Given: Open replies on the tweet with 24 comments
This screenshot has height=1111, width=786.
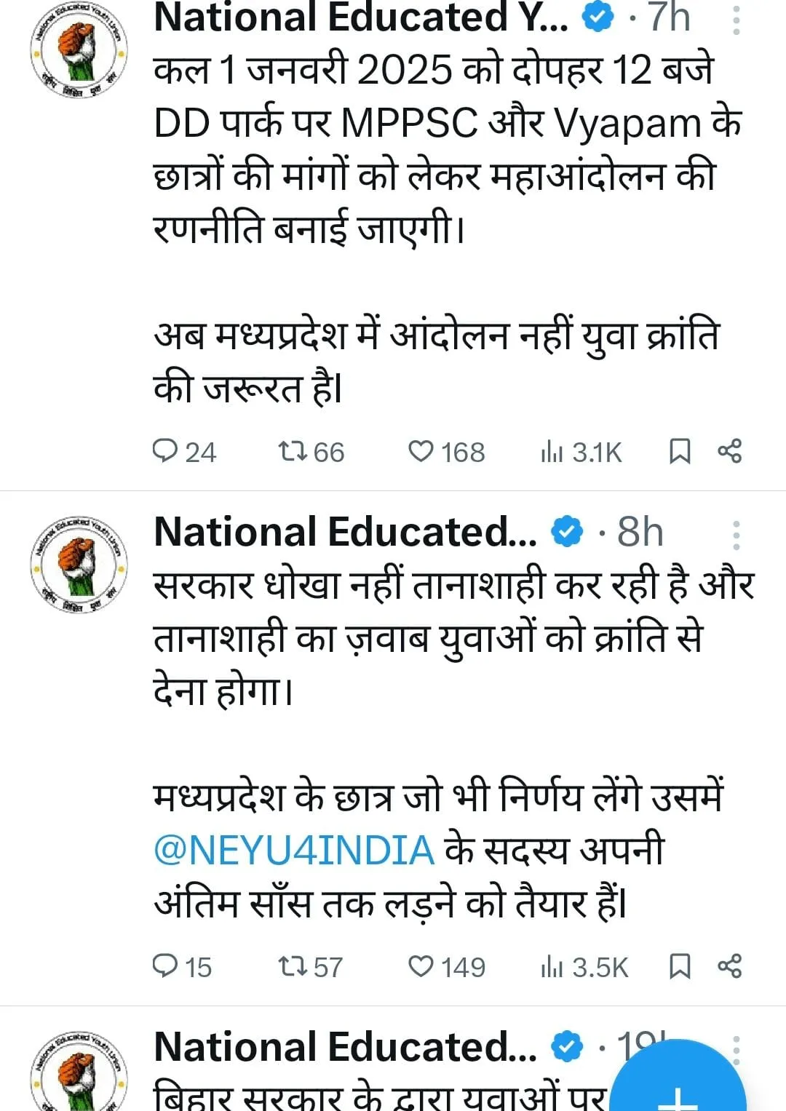Looking at the screenshot, I should pos(184,452).
